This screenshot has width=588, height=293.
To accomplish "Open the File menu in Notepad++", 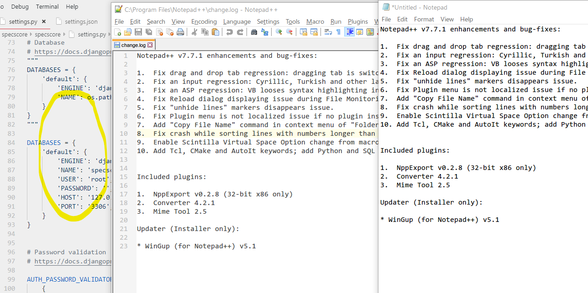I will [x=119, y=21].
